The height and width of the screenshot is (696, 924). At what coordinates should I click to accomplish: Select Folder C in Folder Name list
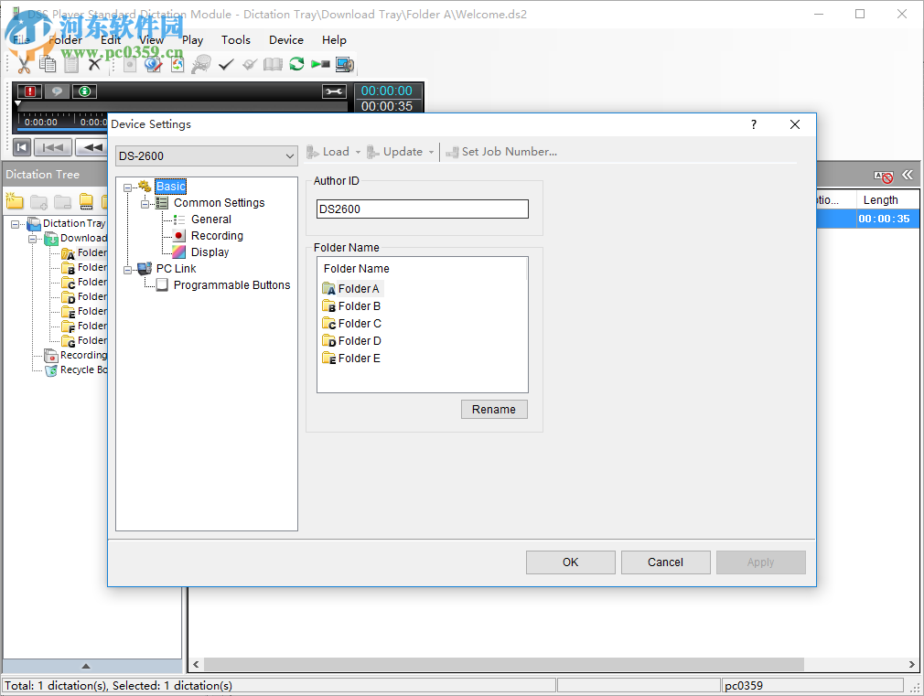[x=352, y=324]
